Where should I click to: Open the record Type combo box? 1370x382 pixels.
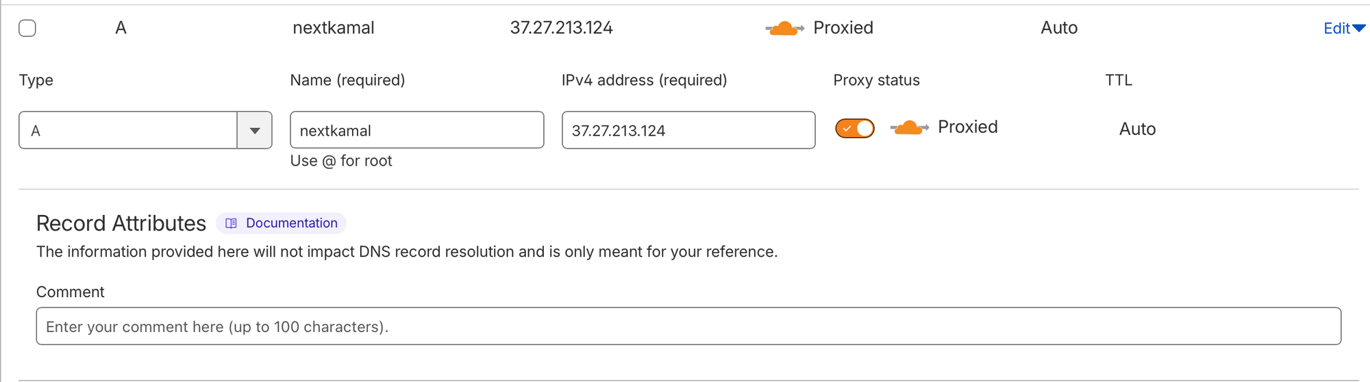pos(128,130)
